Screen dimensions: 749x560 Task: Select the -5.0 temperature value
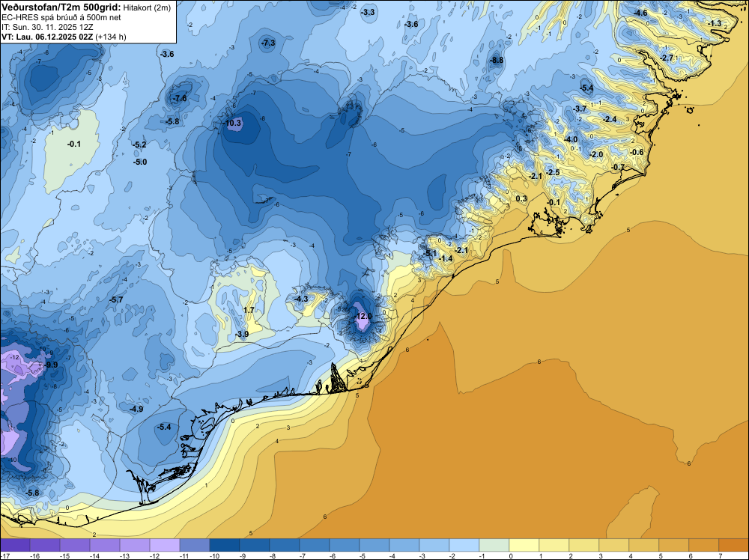coord(140,162)
